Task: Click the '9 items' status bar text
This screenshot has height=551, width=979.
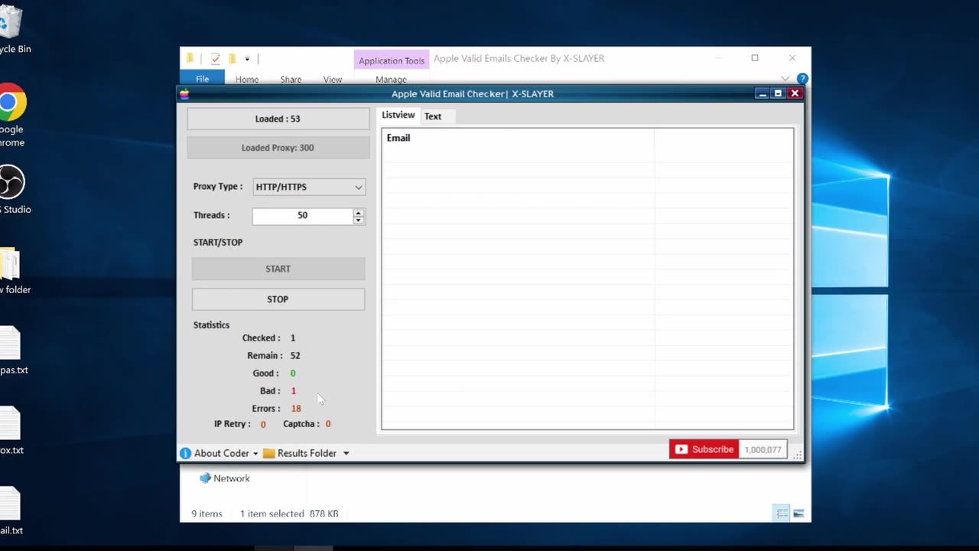Action: [x=207, y=514]
